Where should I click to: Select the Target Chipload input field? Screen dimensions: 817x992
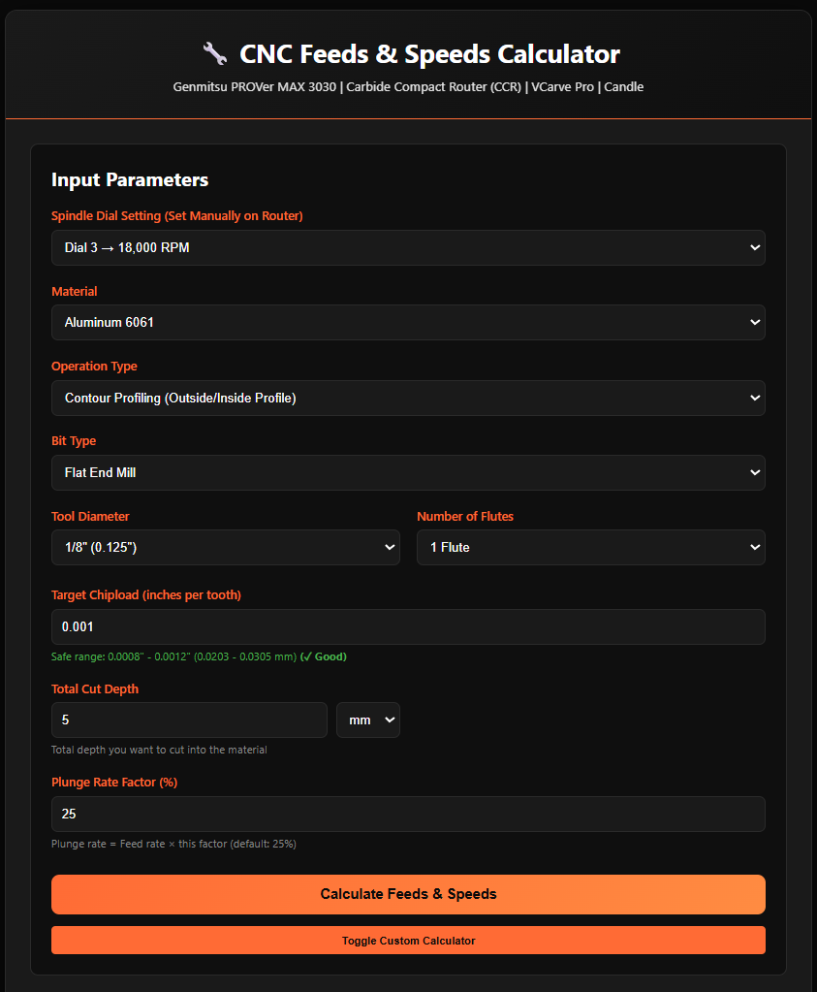(x=407, y=626)
